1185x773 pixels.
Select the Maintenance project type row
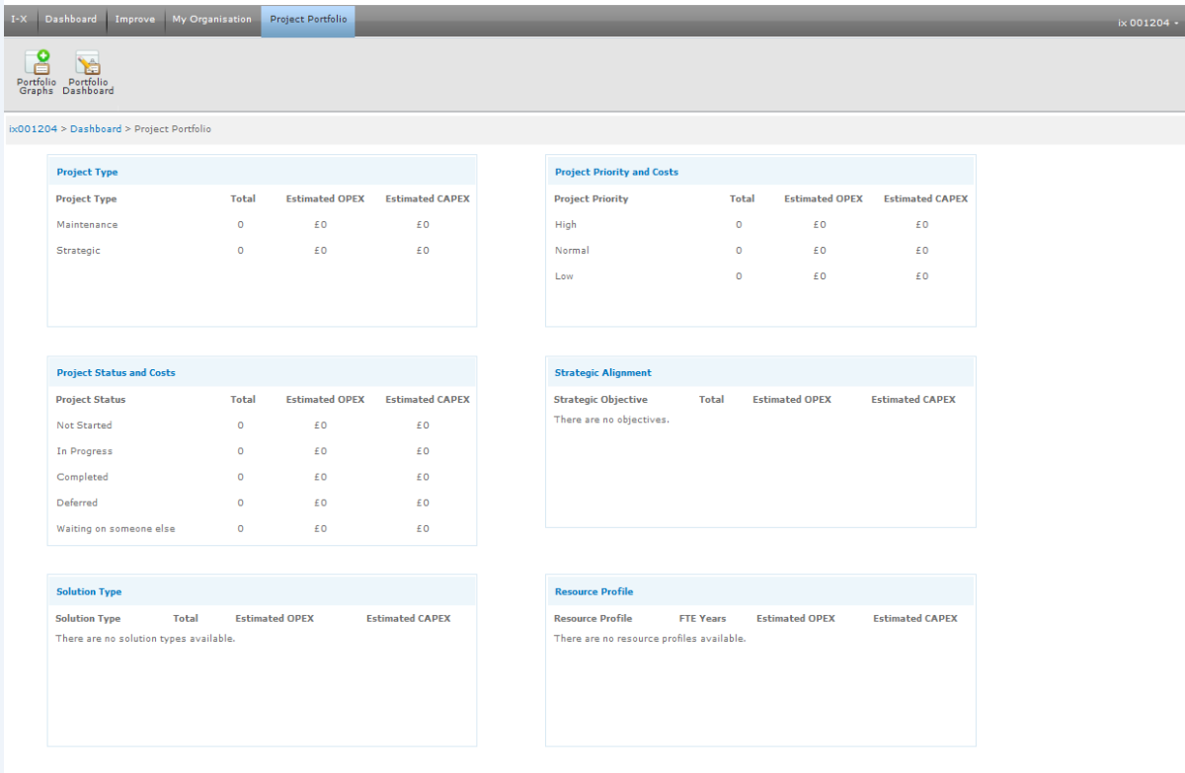click(87, 224)
